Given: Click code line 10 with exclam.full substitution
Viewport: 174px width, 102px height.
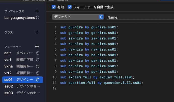Looking at the screenshot, I should 97,77.
